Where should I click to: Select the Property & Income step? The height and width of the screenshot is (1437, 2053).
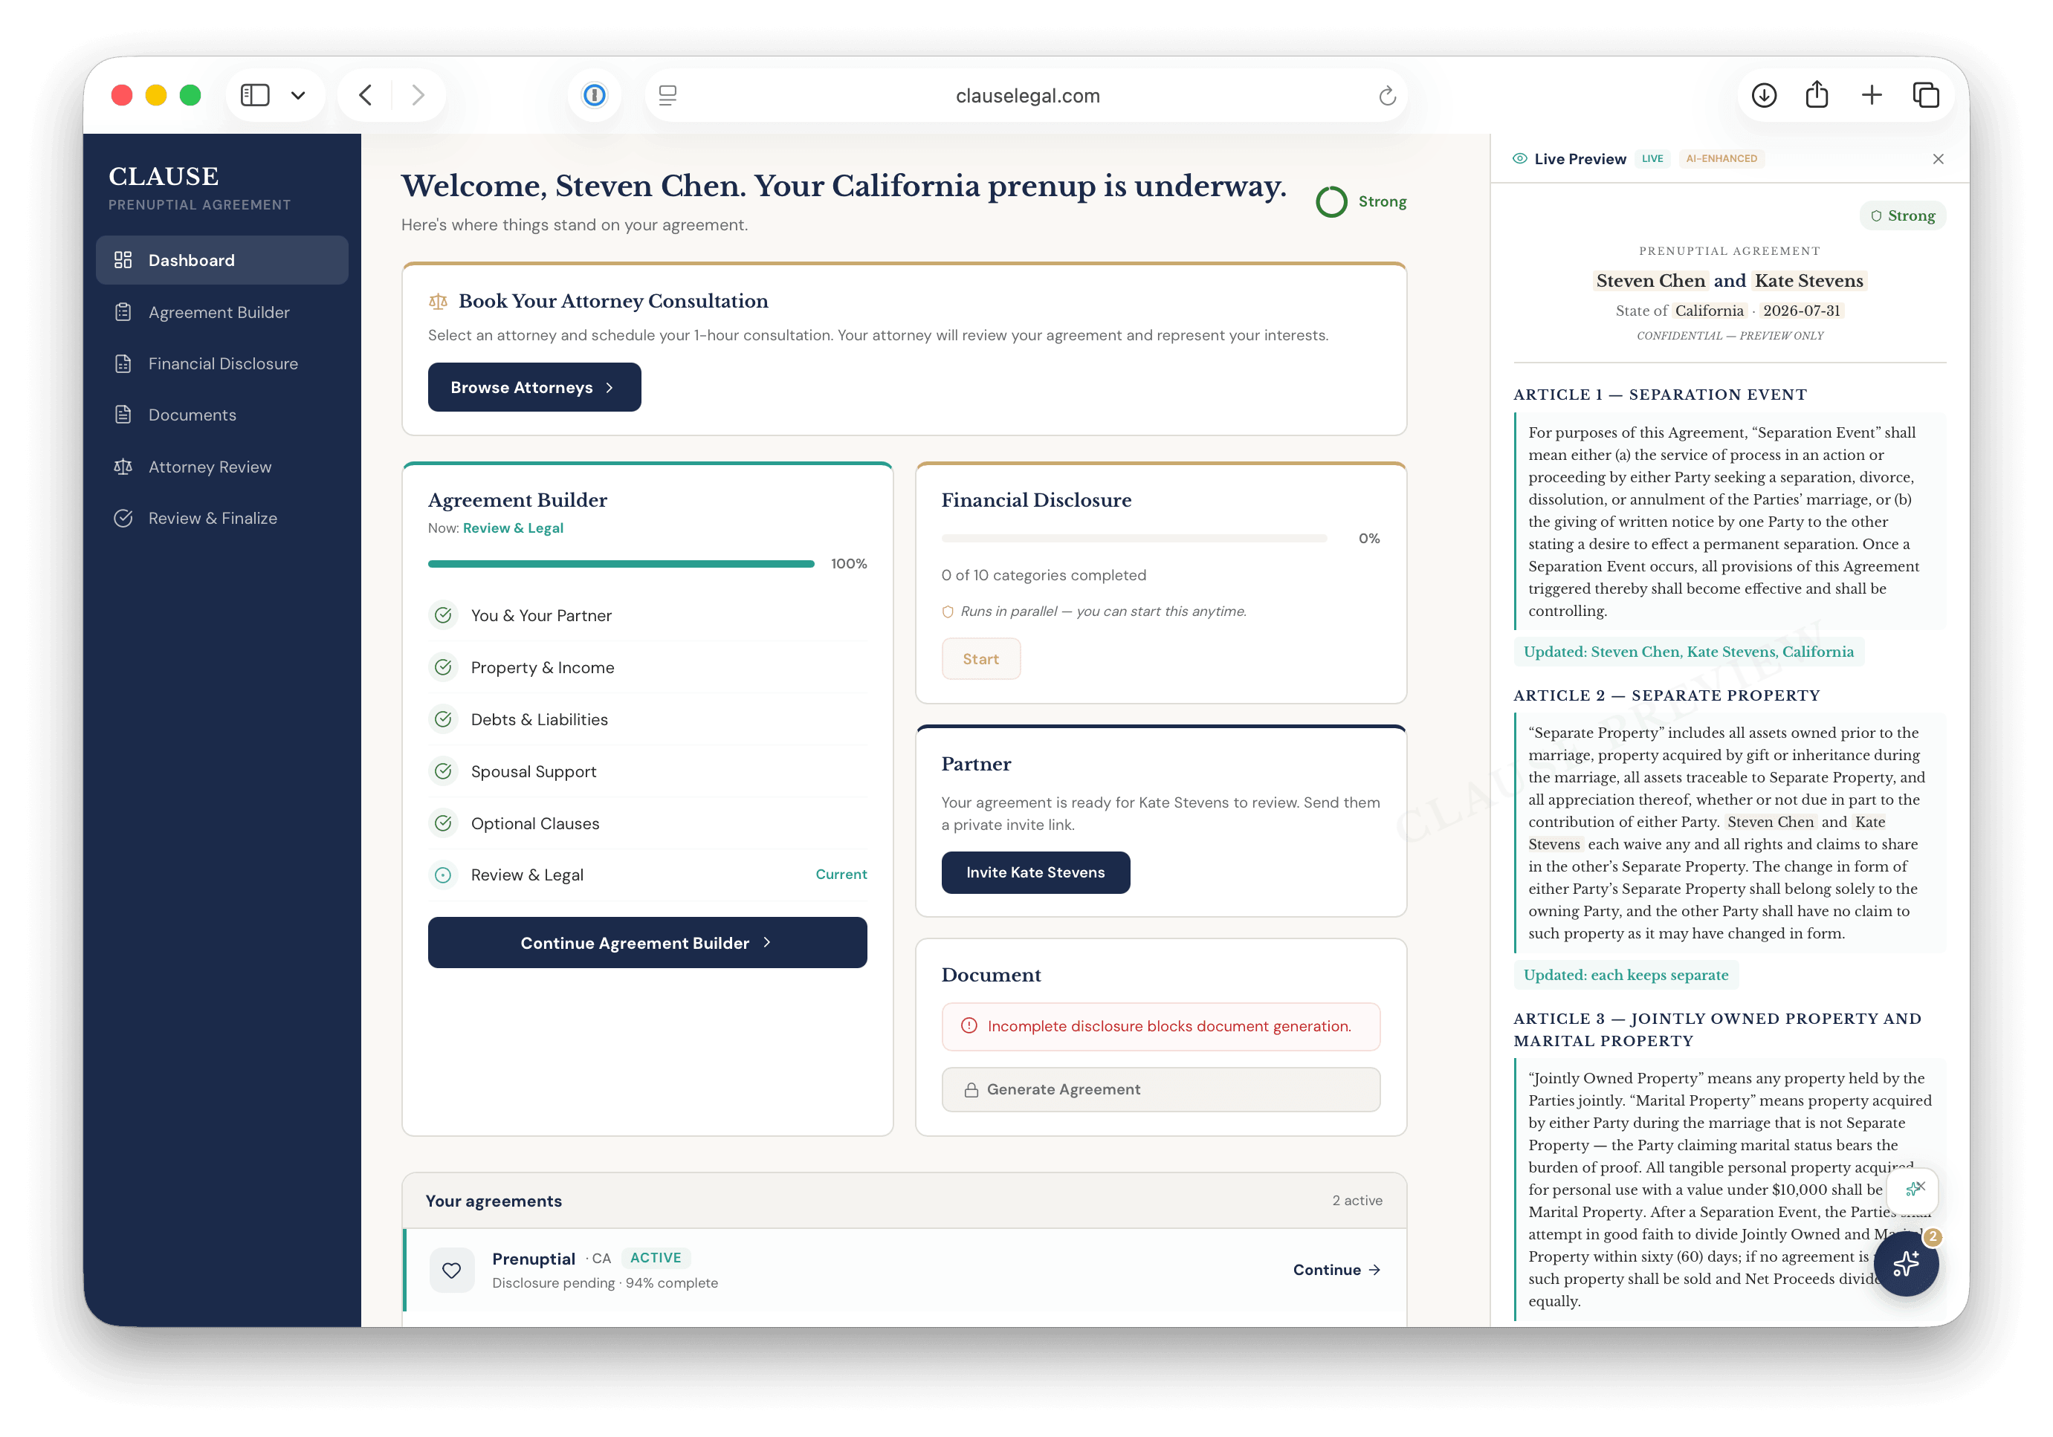click(x=647, y=667)
